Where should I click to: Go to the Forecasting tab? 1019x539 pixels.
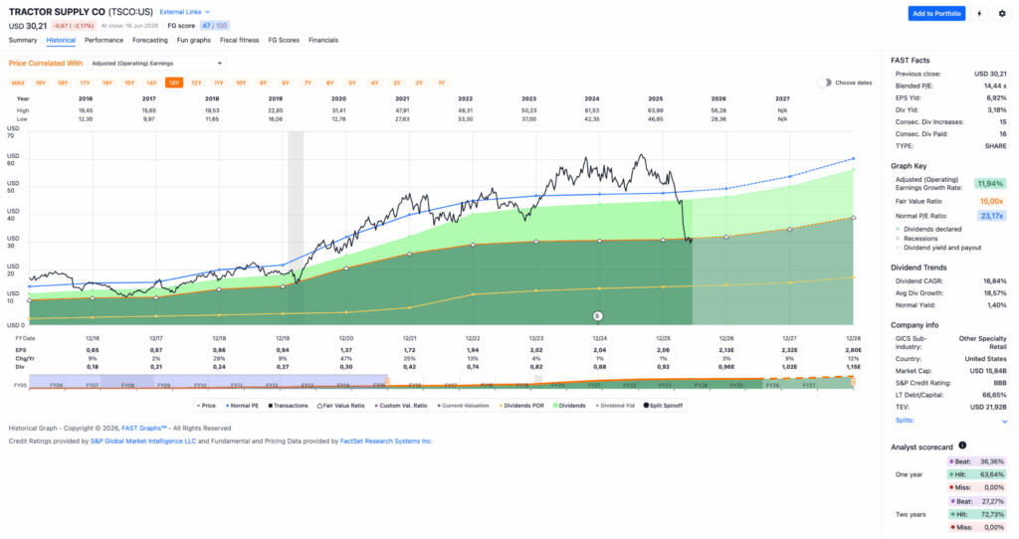pyautogui.click(x=150, y=40)
